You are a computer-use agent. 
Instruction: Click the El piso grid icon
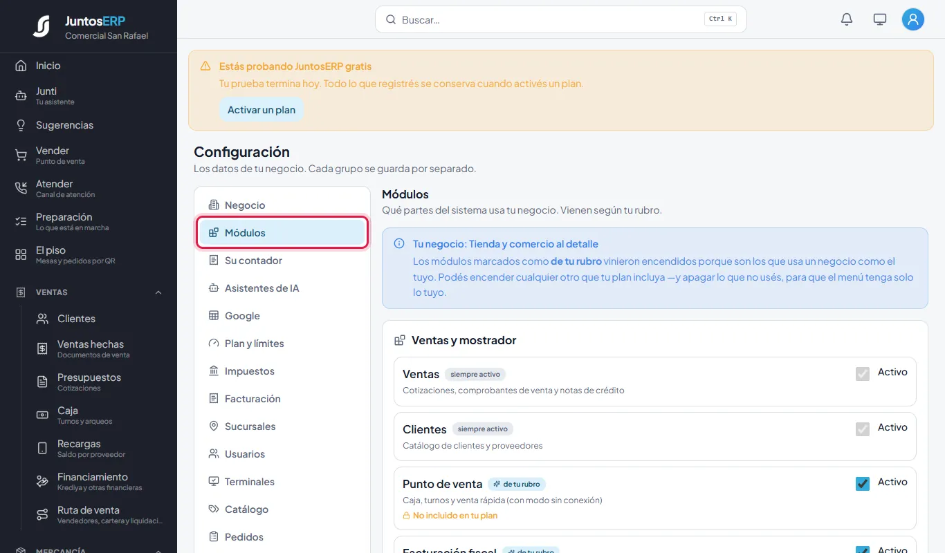point(21,255)
